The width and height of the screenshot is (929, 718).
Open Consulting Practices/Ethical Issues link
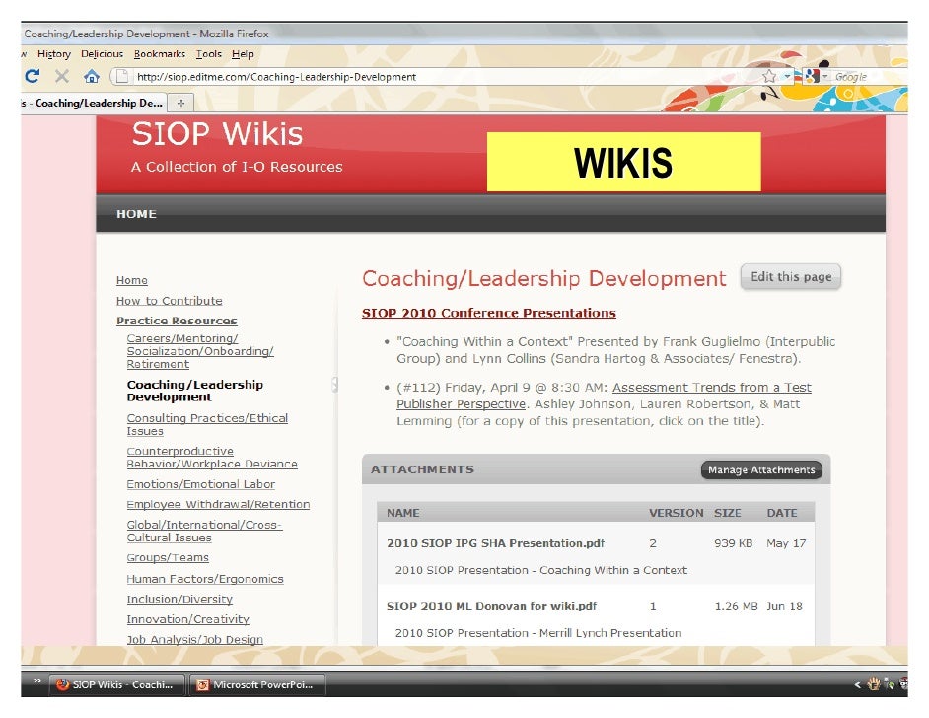tap(207, 424)
